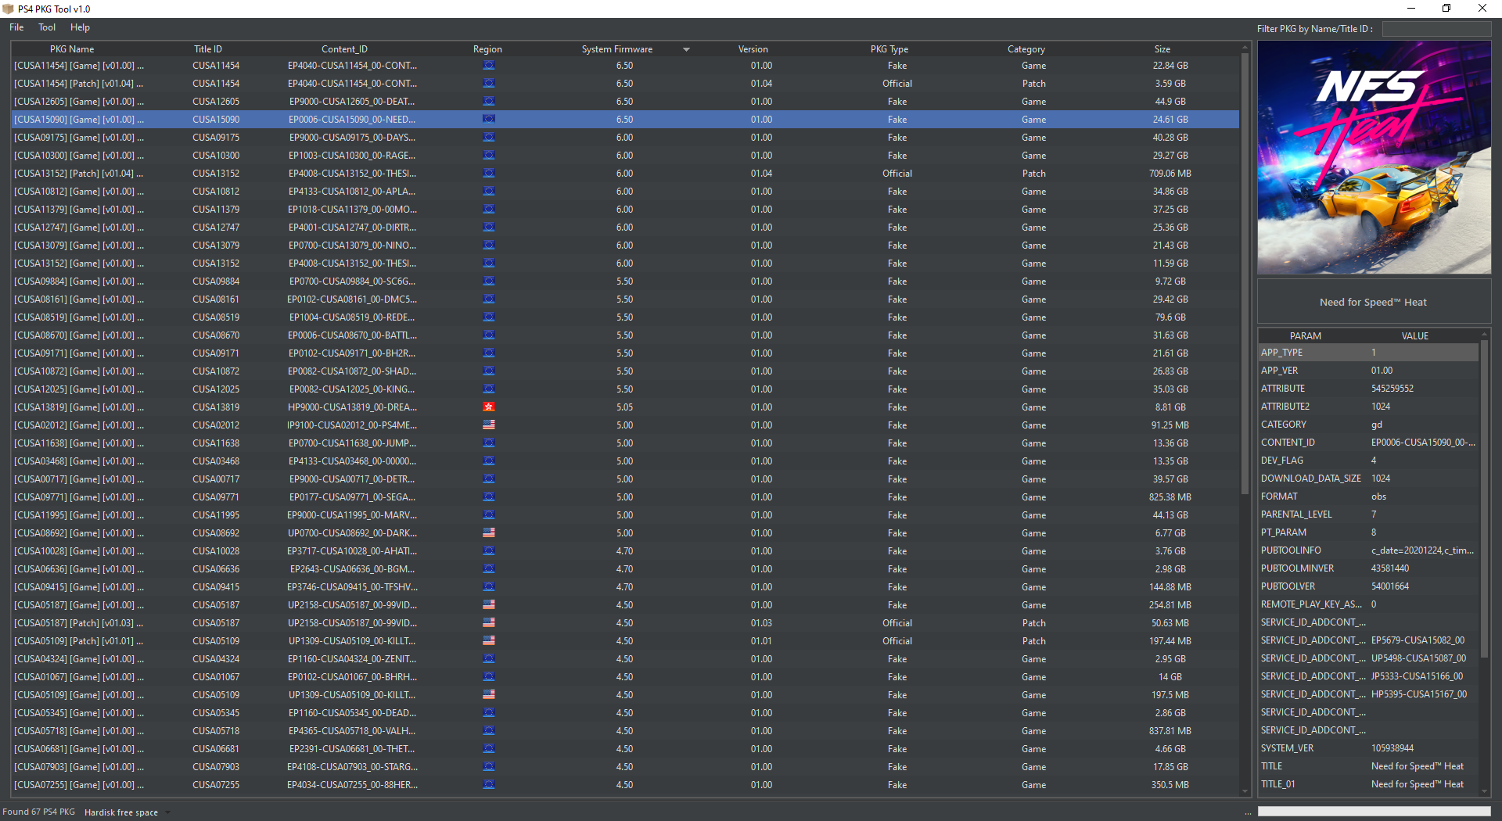
Task: Click the EU flag in CUSA00717 row
Action: (489, 479)
